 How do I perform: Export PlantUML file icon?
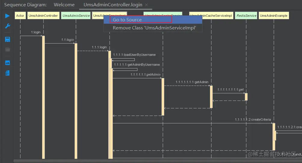[8, 73]
